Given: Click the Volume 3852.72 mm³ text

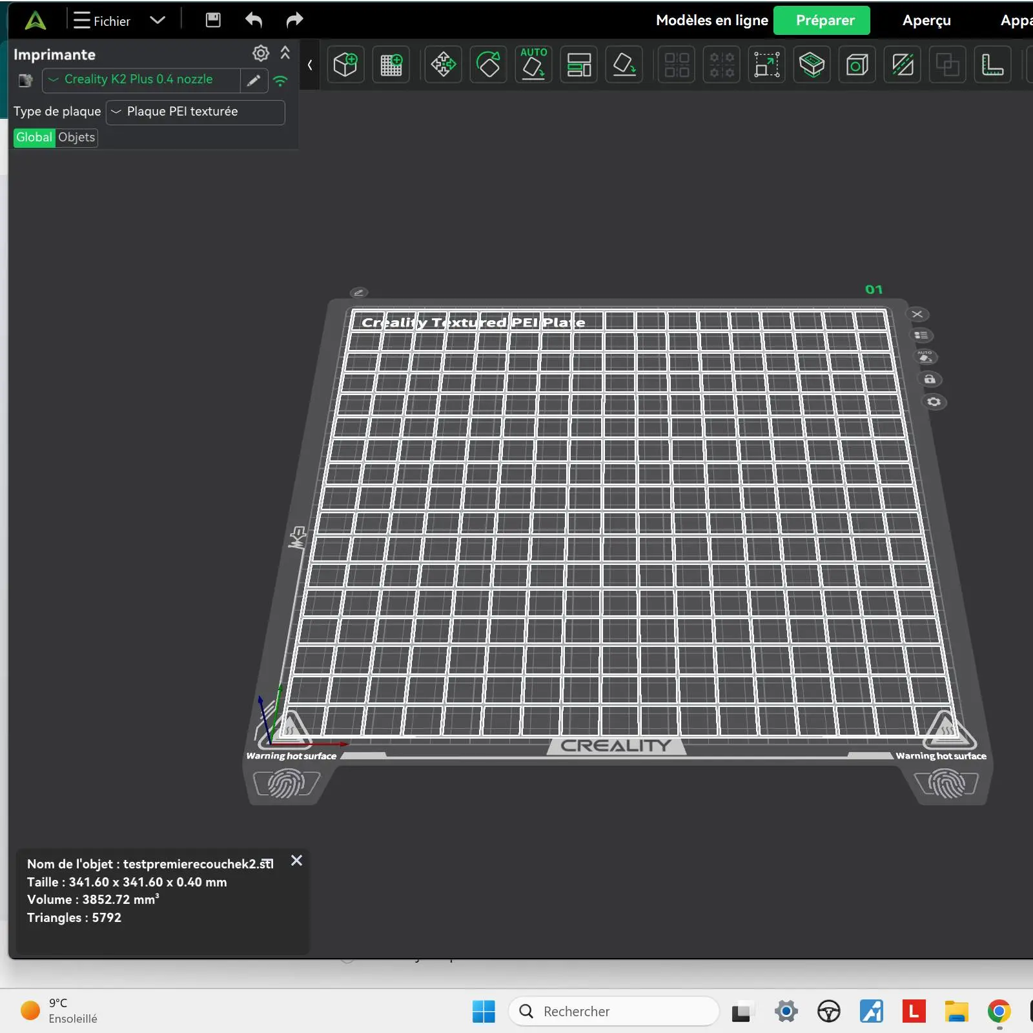Looking at the screenshot, I should (93, 899).
